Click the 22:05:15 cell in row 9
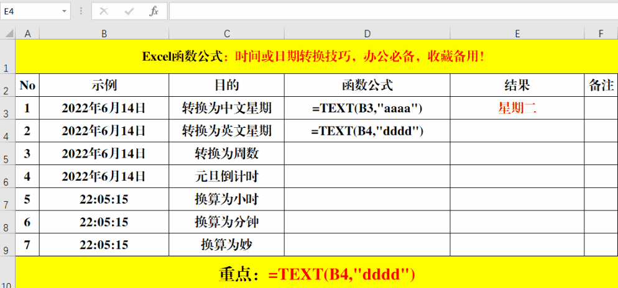 (104, 245)
